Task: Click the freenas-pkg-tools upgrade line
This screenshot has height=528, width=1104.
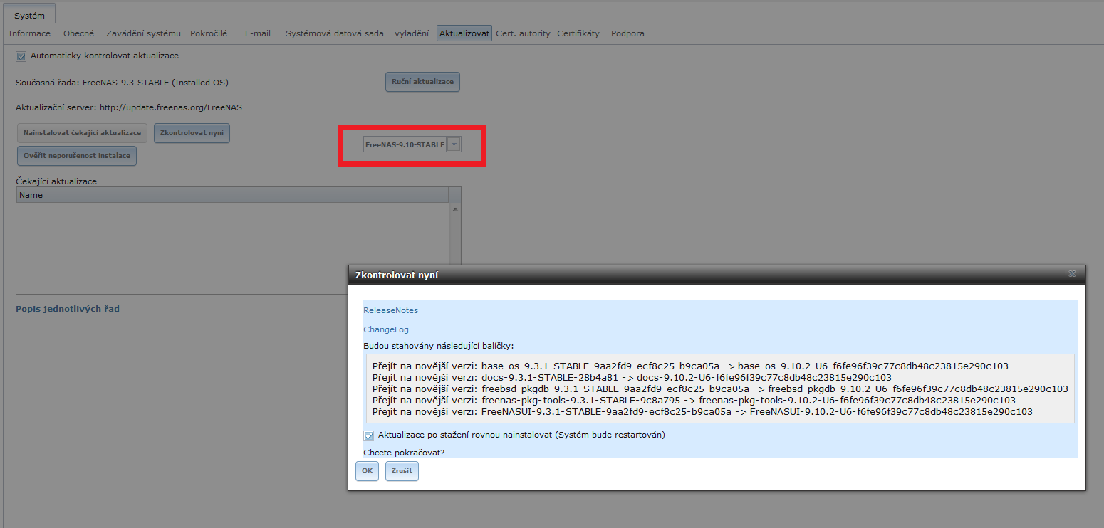Action: coord(694,400)
